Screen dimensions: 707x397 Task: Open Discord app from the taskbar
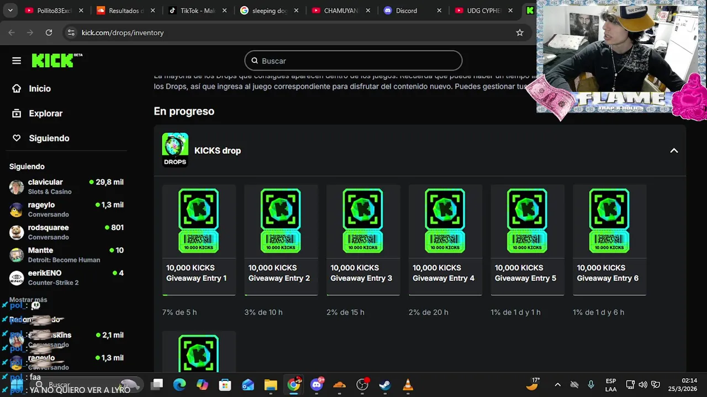pos(317,385)
